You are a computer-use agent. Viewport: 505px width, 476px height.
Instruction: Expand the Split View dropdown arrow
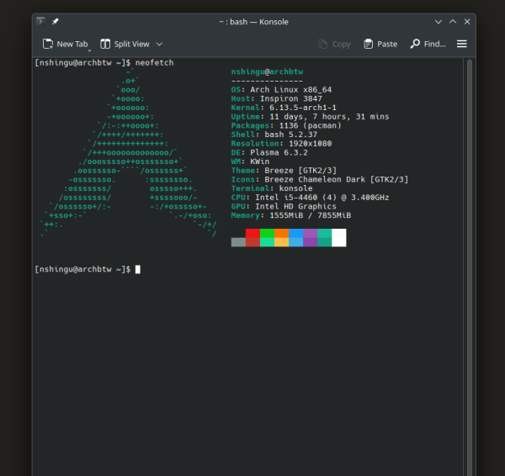(x=160, y=44)
